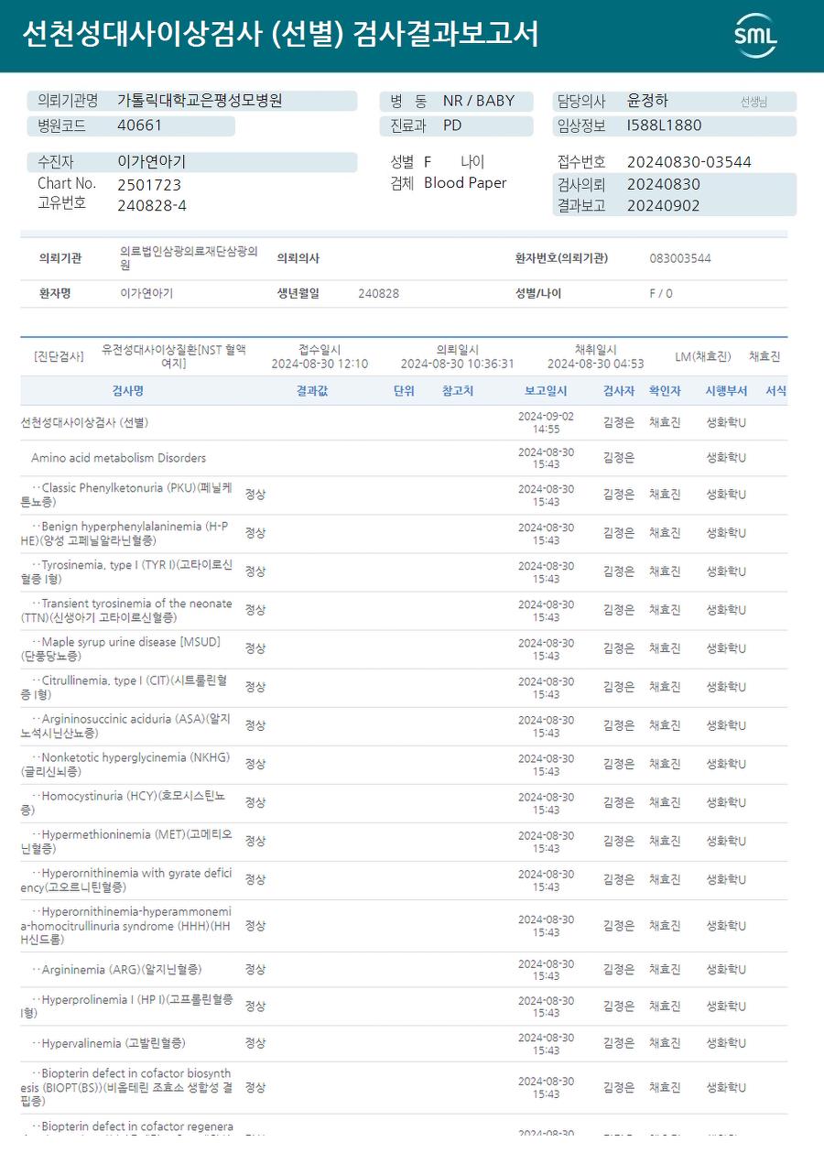
Task: Click the '검사명' column header
Action: 128,391
